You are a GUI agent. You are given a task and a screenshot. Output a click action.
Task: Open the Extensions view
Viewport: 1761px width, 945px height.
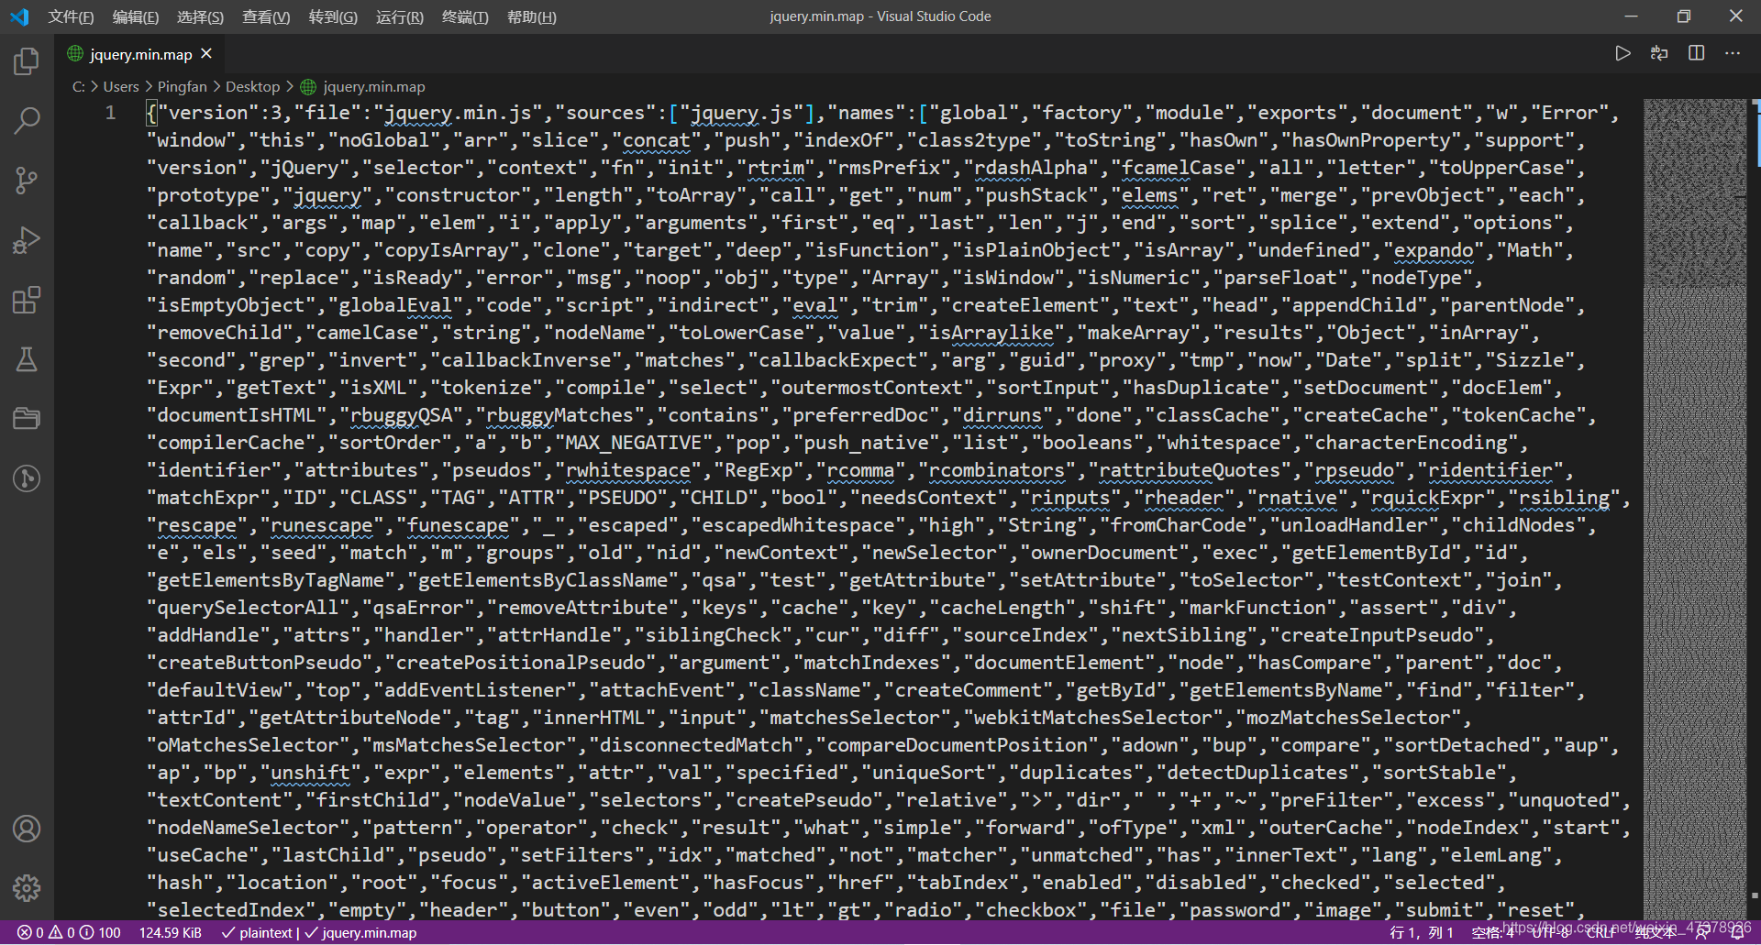(x=27, y=300)
